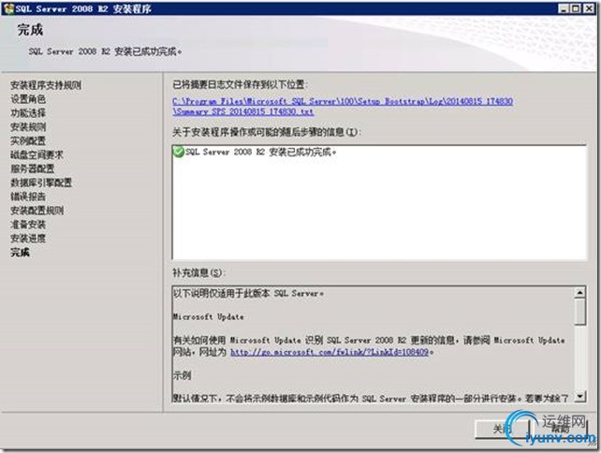Minimize the SQL Server setup window
The image size is (601, 453).
click(563, 8)
